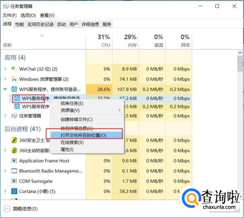Click the Cortana app icon
This screenshot has height=218, width=244.
[x=14, y=191]
